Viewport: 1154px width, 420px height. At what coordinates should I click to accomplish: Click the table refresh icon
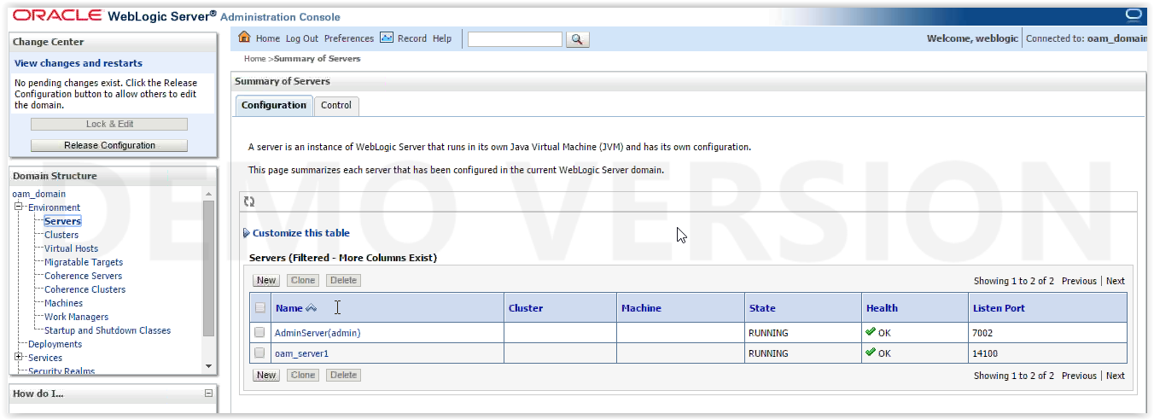(x=249, y=201)
